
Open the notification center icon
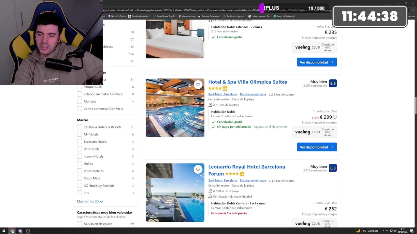[x=413, y=231]
